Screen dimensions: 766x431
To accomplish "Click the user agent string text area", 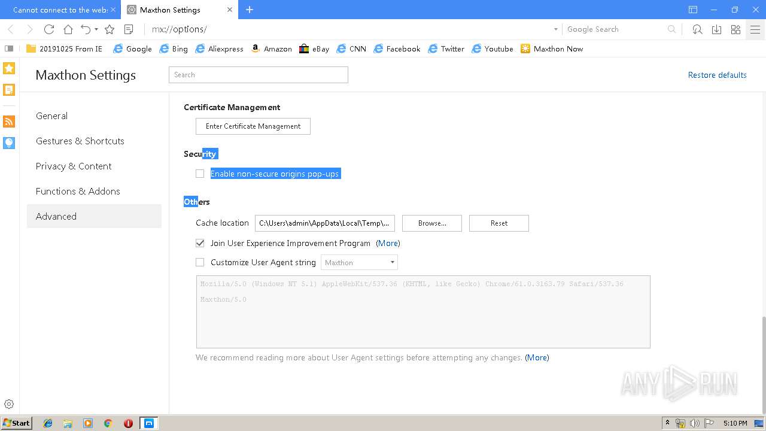I will [x=423, y=312].
